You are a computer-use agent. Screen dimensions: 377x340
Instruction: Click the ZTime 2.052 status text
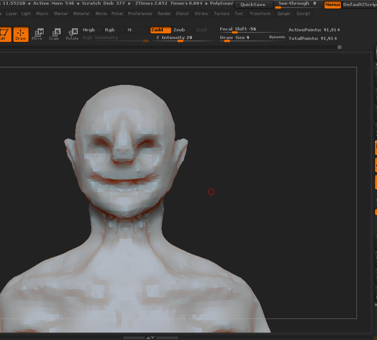pos(151,3)
